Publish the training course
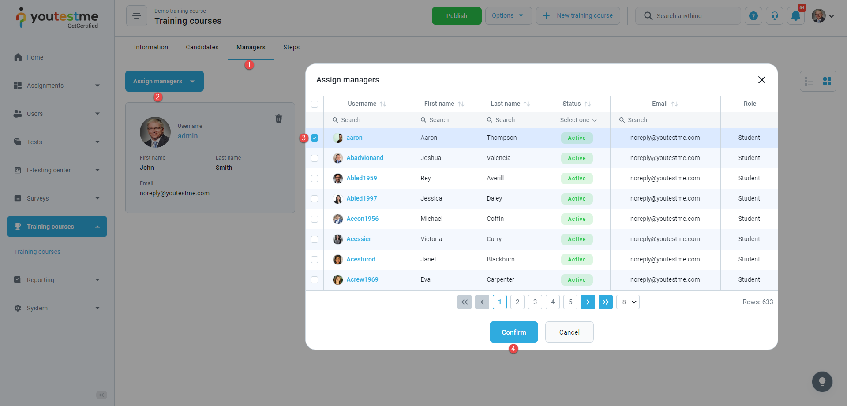Viewport: 847px width, 406px height. pyautogui.click(x=457, y=16)
